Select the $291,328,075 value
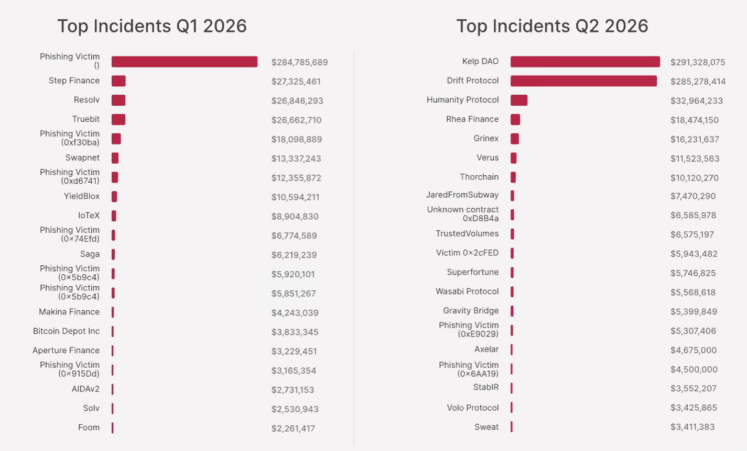747x451 pixels. click(698, 62)
